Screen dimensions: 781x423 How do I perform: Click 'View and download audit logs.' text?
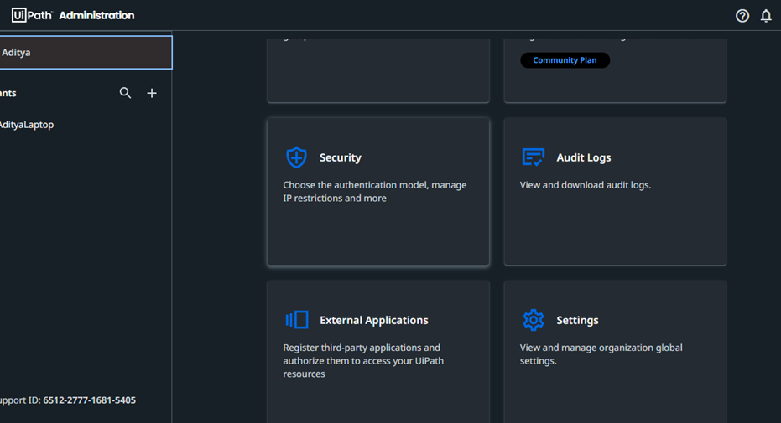(x=586, y=185)
